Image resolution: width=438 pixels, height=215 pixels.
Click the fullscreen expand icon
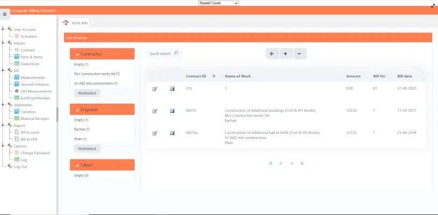point(433,5)
